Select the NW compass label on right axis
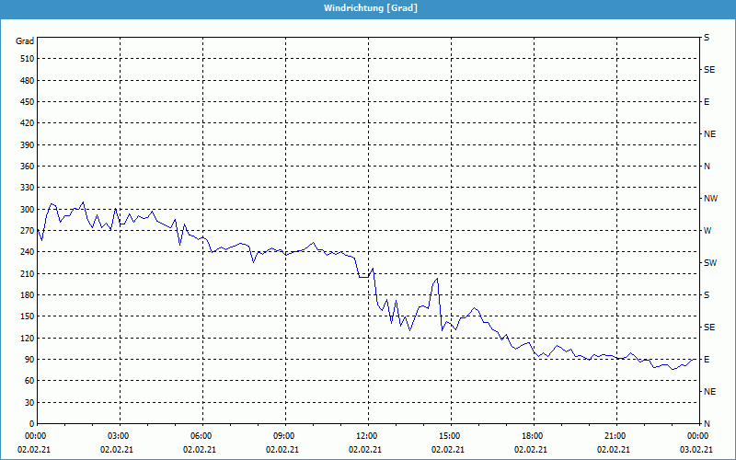This screenshot has height=460, width=736. 710,199
